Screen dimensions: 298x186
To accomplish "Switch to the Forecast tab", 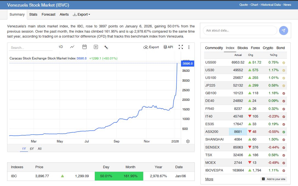I will coord(48,15).
